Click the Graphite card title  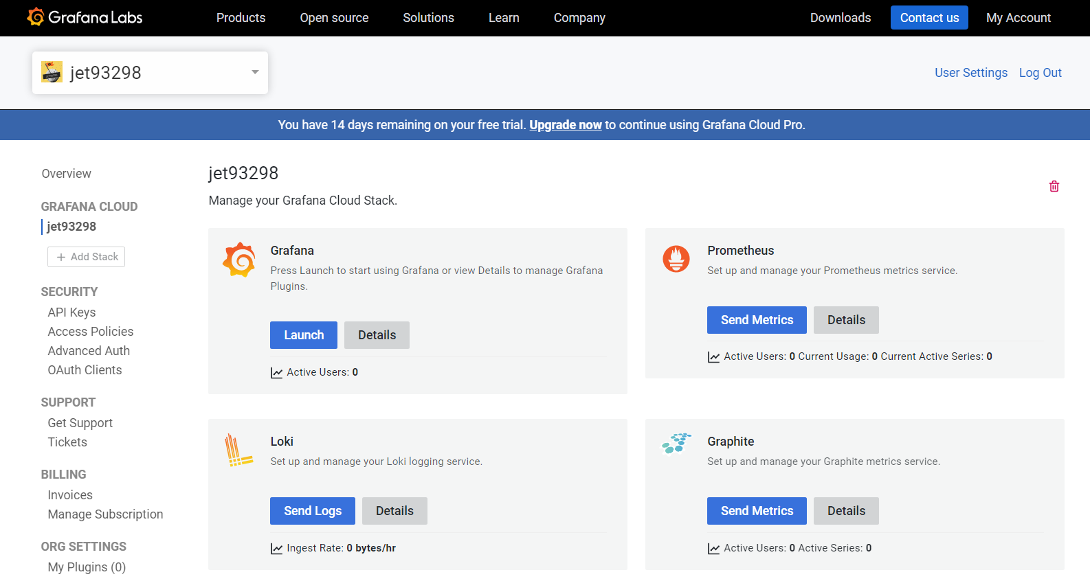[x=731, y=442]
